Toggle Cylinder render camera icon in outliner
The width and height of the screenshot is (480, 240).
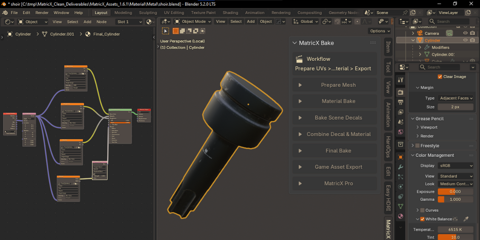point(472,40)
